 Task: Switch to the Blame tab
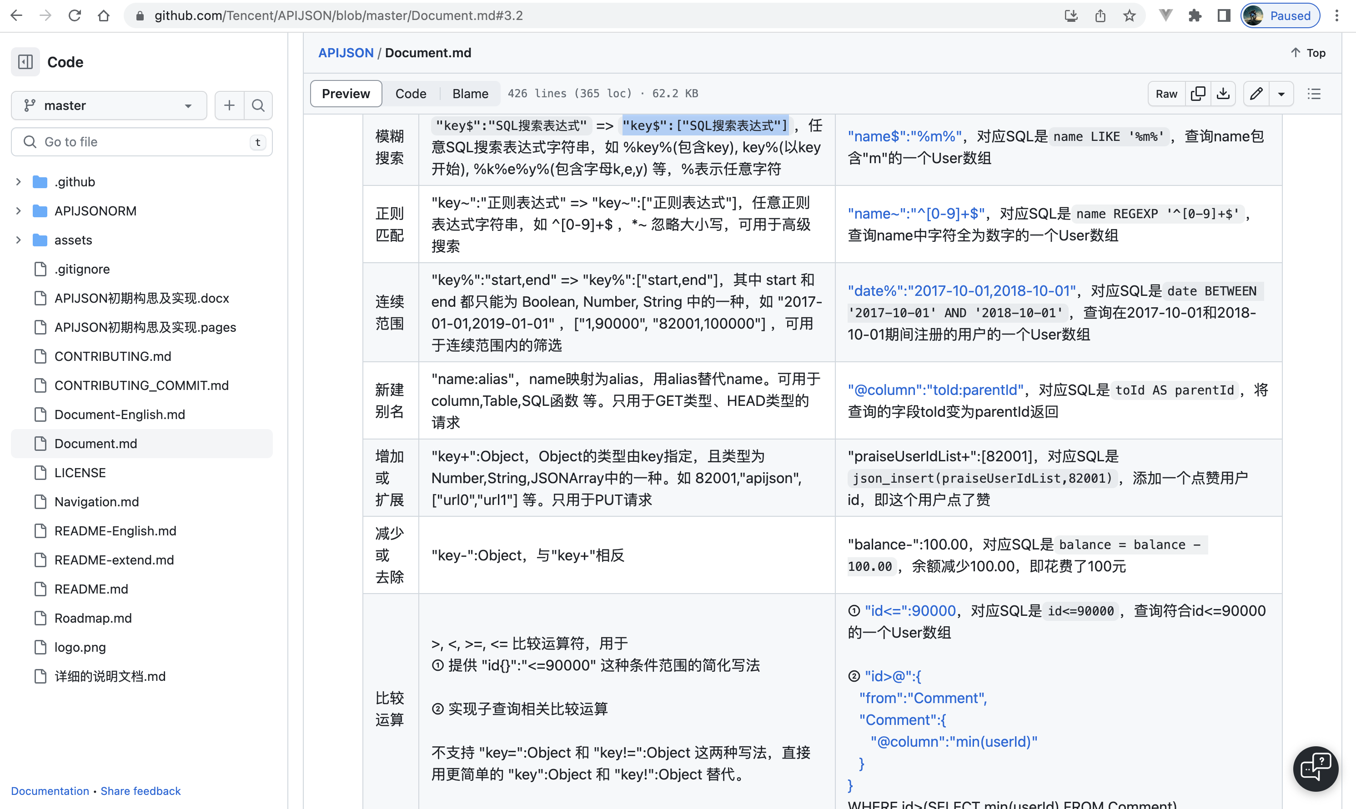pyautogui.click(x=470, y=93)
